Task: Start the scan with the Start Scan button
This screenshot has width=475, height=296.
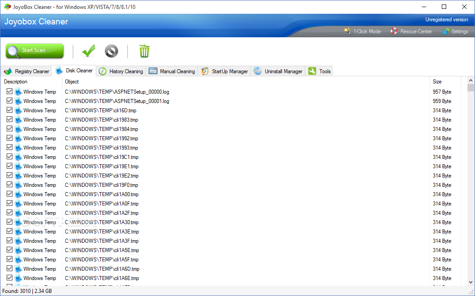Action: coord(35,51)
